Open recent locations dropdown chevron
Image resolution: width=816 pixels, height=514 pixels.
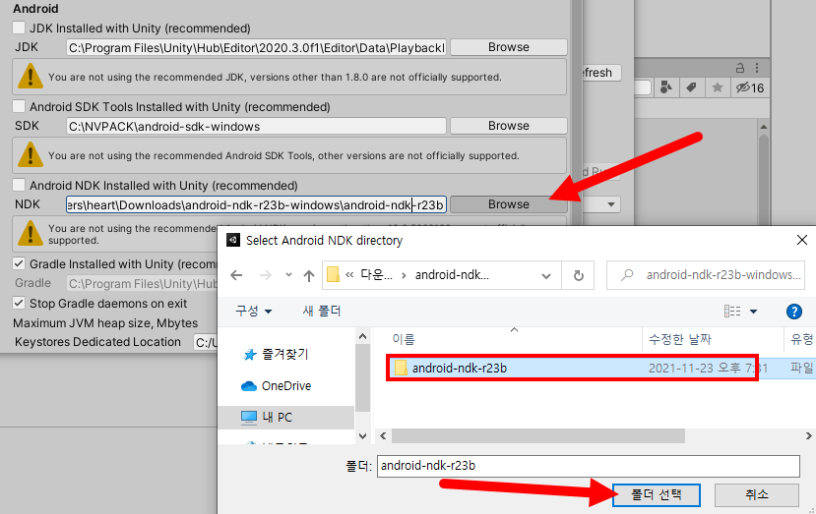pyautogui.click(x=288, y=275)
